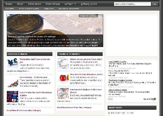
Task: Open the contact us page
Action: (70, 4)
